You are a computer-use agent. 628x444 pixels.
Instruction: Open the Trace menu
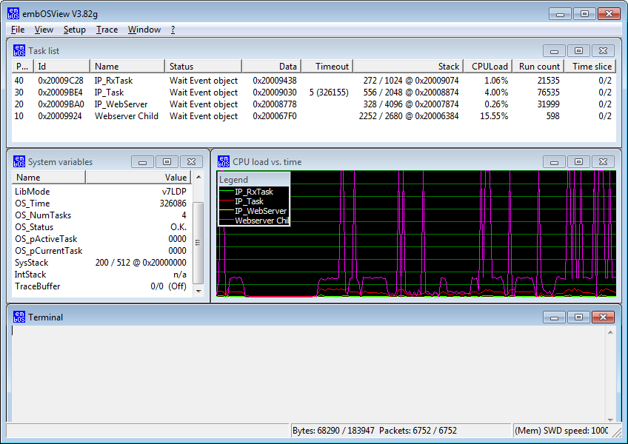tap(107, 30)
